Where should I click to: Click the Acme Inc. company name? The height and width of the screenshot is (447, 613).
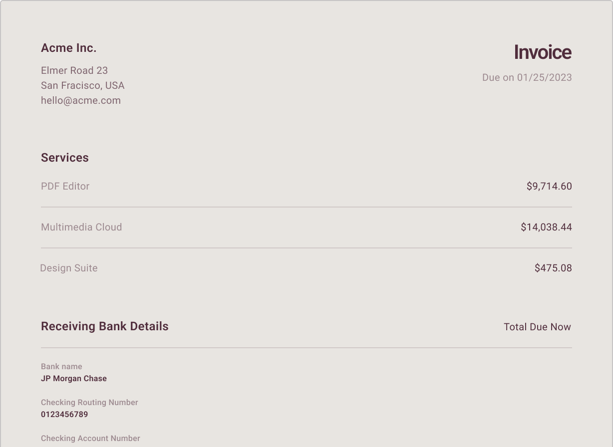pyautogui.click(x=68, y=48)
